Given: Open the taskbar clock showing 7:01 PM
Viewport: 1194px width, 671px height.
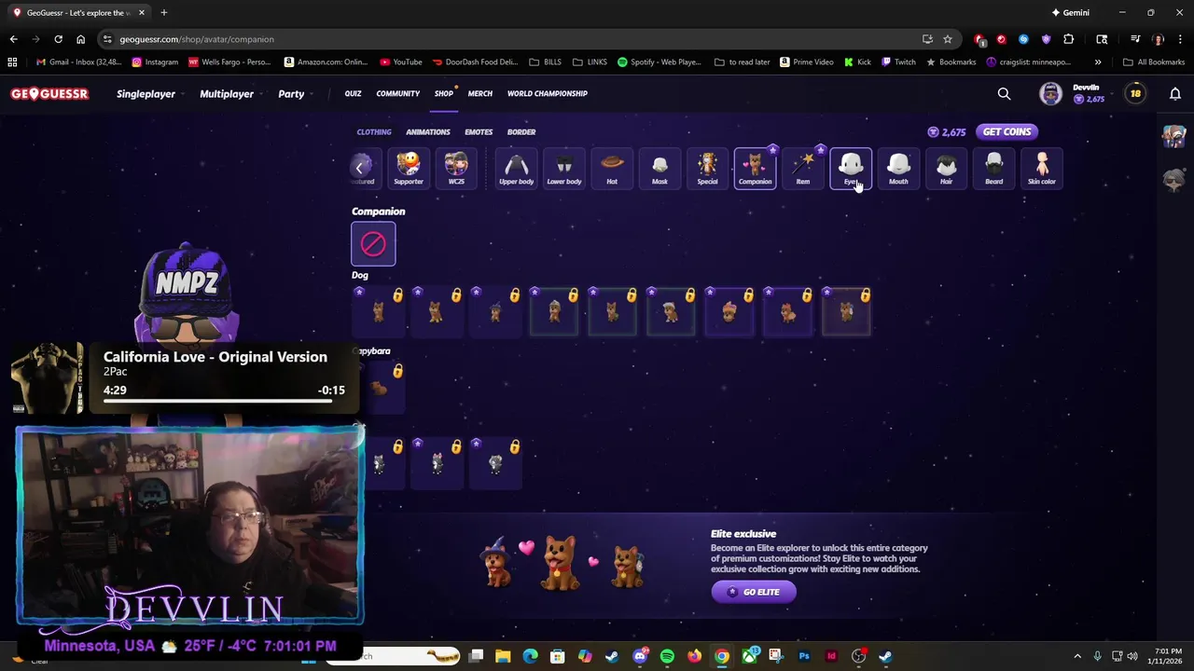Looking at the screenshot, I should pyautogui.click(x=1167, y=656).
